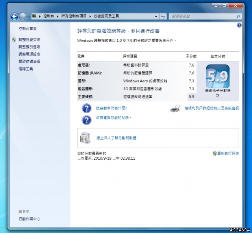
Task: Click the software box icon
Action: (x=85, y=138)
